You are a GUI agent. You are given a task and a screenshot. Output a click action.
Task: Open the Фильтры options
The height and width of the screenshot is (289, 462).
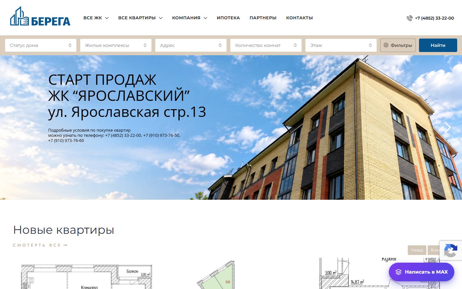point(398,45)
